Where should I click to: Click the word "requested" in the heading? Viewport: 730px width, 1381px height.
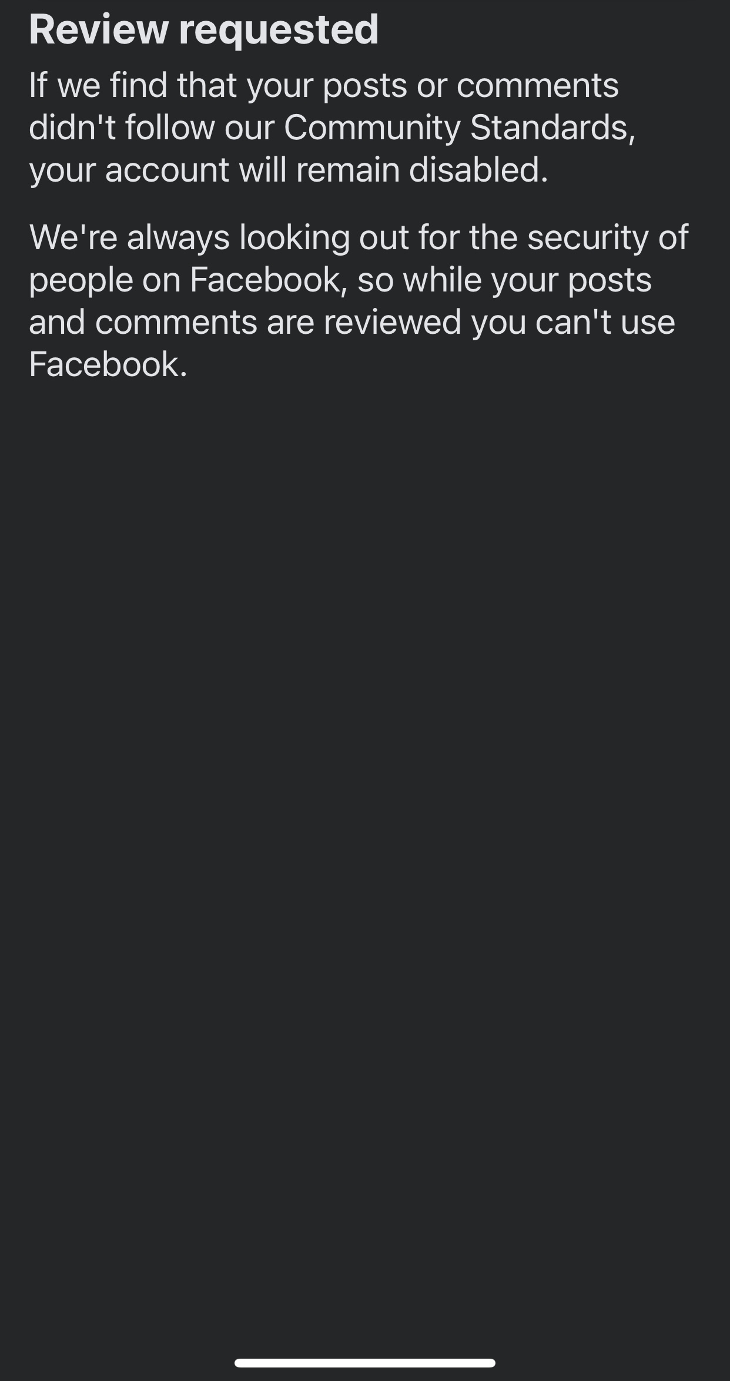point(279,31)
